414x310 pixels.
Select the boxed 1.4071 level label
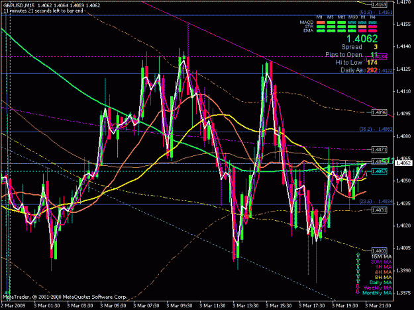pyautogui.click(x=380, y=149)
